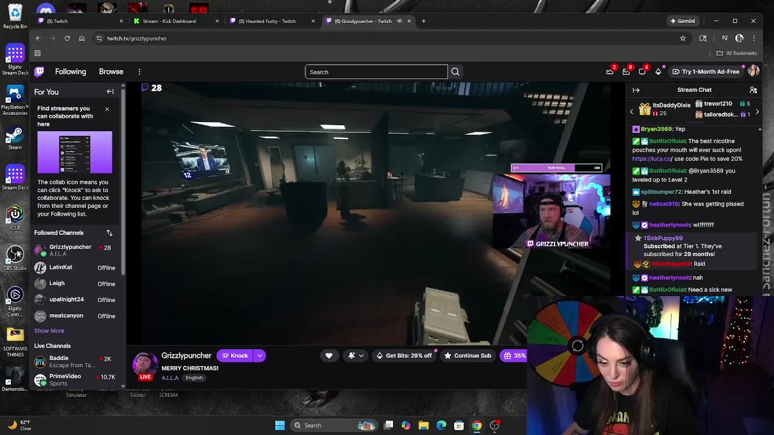
Task: Open Microsoft Edge from taskbar
Action: 441,425
